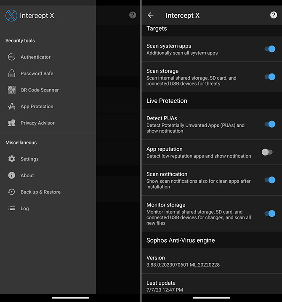Click the 'App reputation' title text
Viewport: 282px width, 302px height.
coord(164,149)
